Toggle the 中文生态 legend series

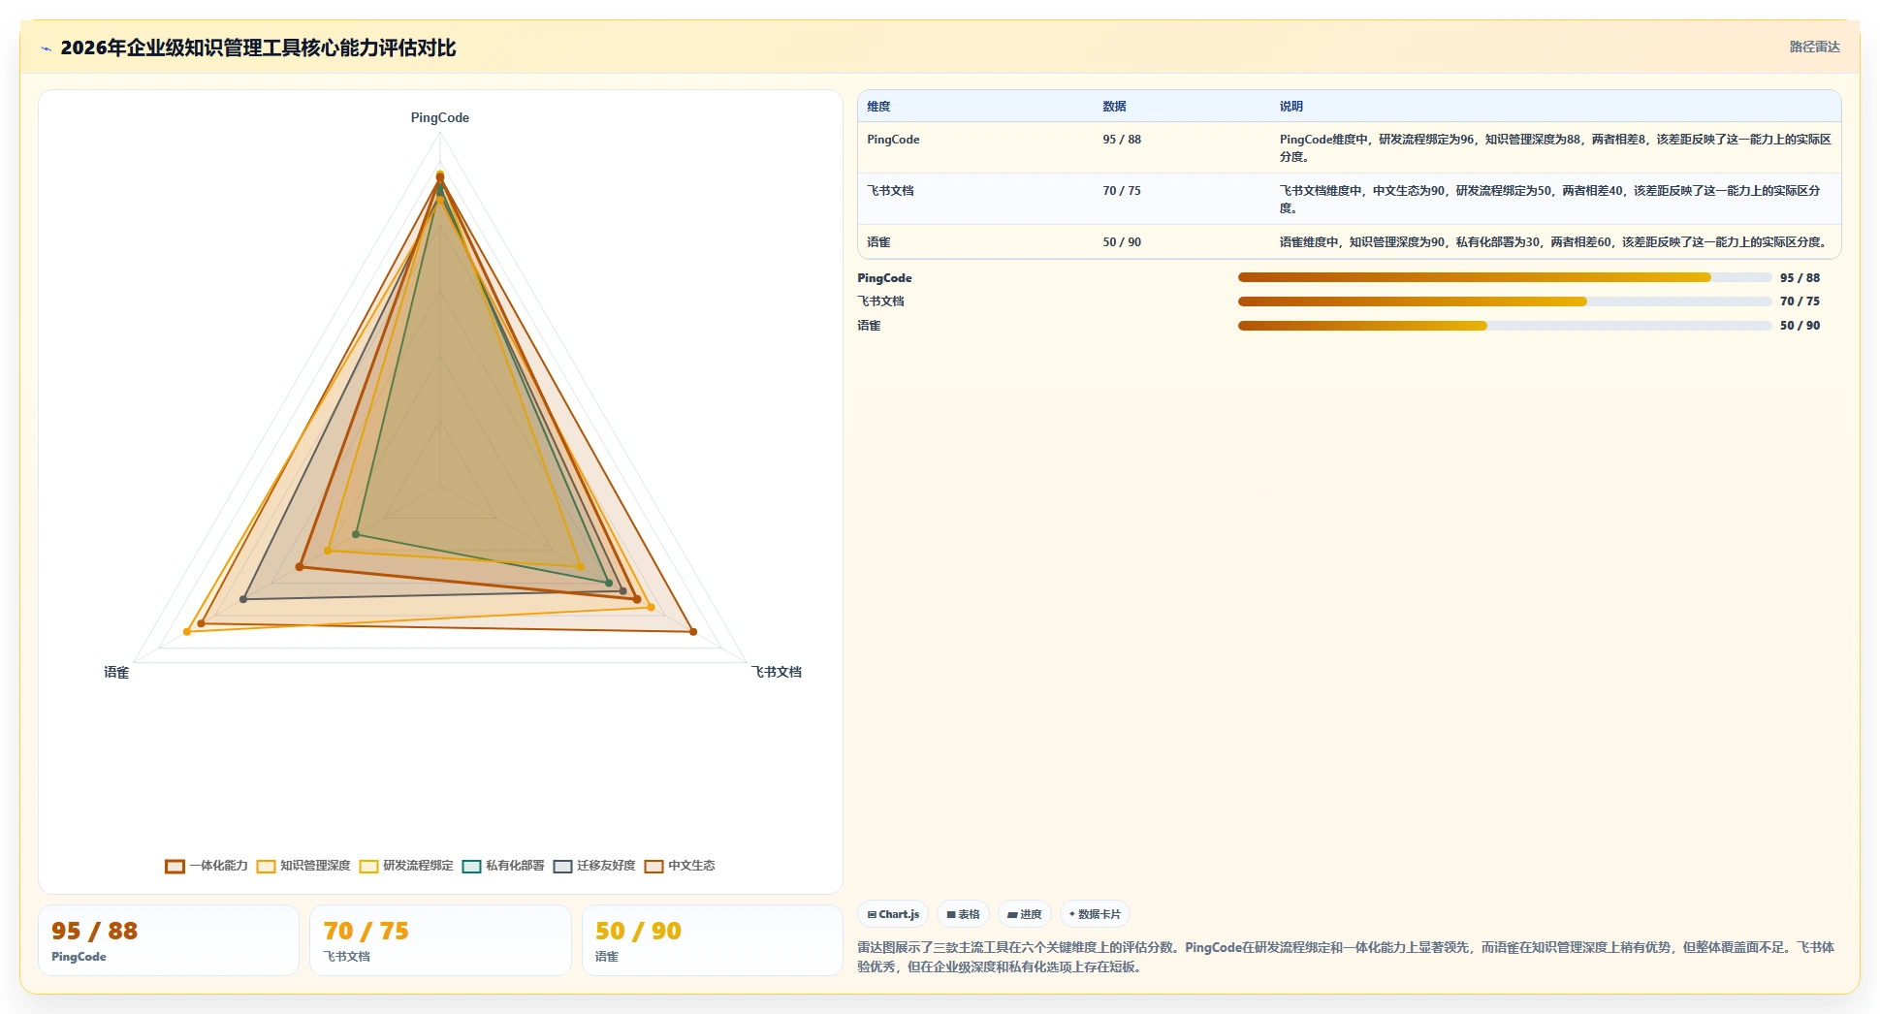pyautogui.click(x=680, y=866)
